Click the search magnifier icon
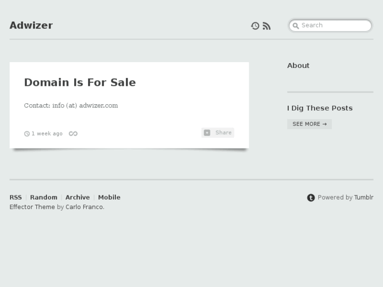 296,25
